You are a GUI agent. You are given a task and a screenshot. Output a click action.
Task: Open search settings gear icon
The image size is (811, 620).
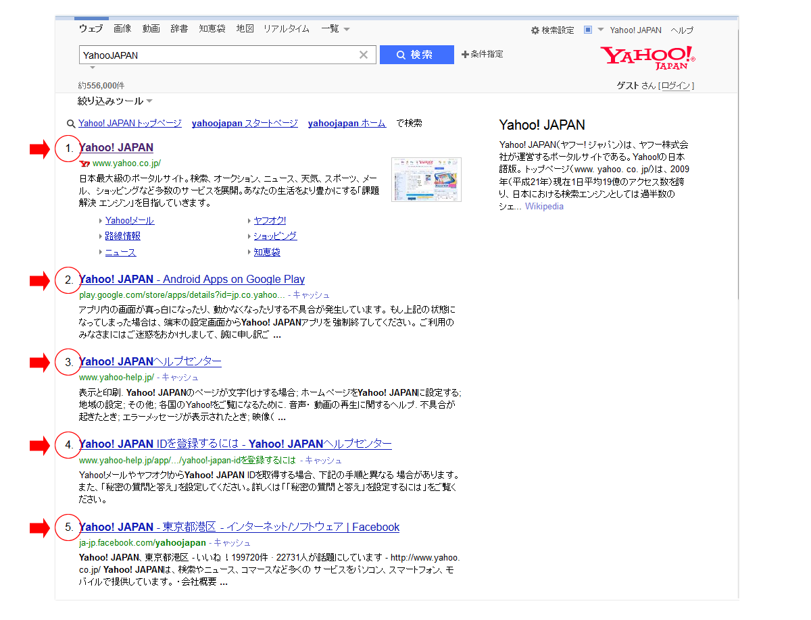(535, 30)
